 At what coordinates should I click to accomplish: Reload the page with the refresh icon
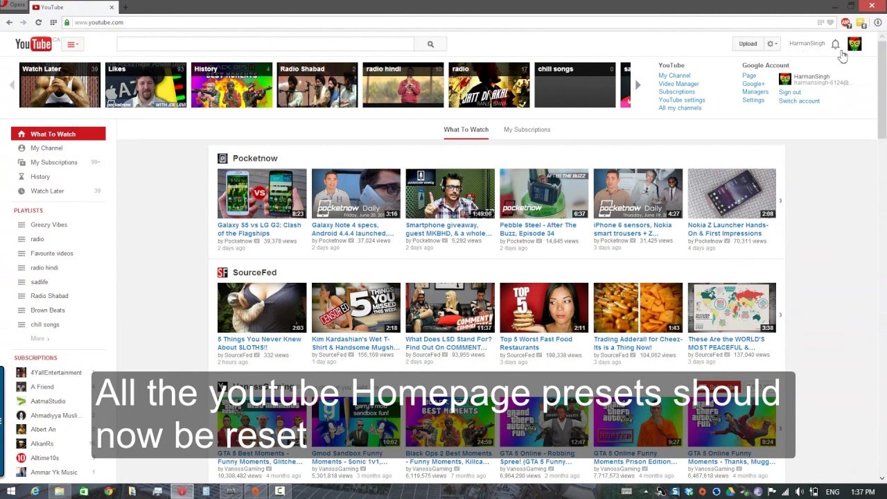[x=38, y=22]
